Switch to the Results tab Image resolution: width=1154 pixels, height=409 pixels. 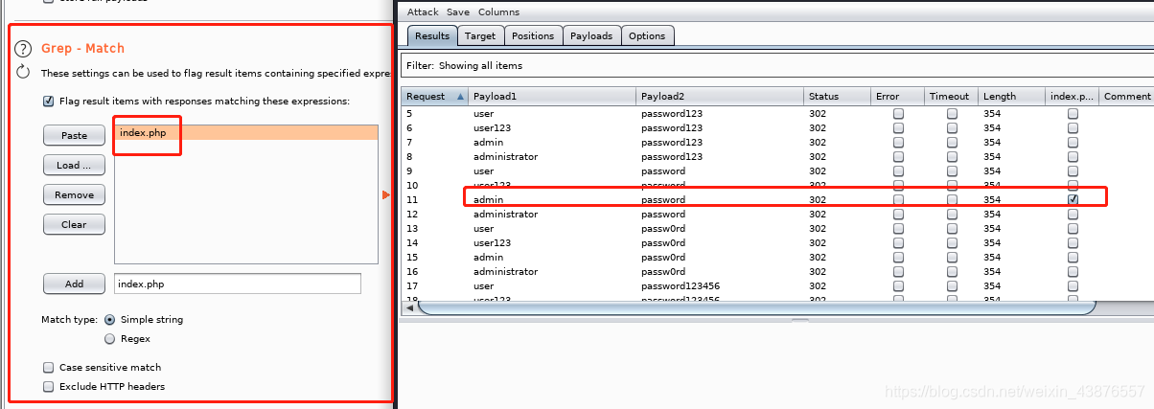click(x=432, y=35)
